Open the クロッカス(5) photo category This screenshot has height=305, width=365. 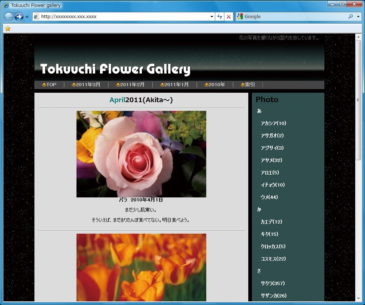coord(273,247)
